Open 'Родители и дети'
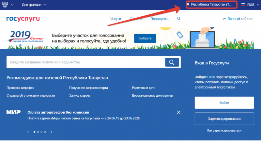This screenshot has height=146, width=261. coord(144,88)
